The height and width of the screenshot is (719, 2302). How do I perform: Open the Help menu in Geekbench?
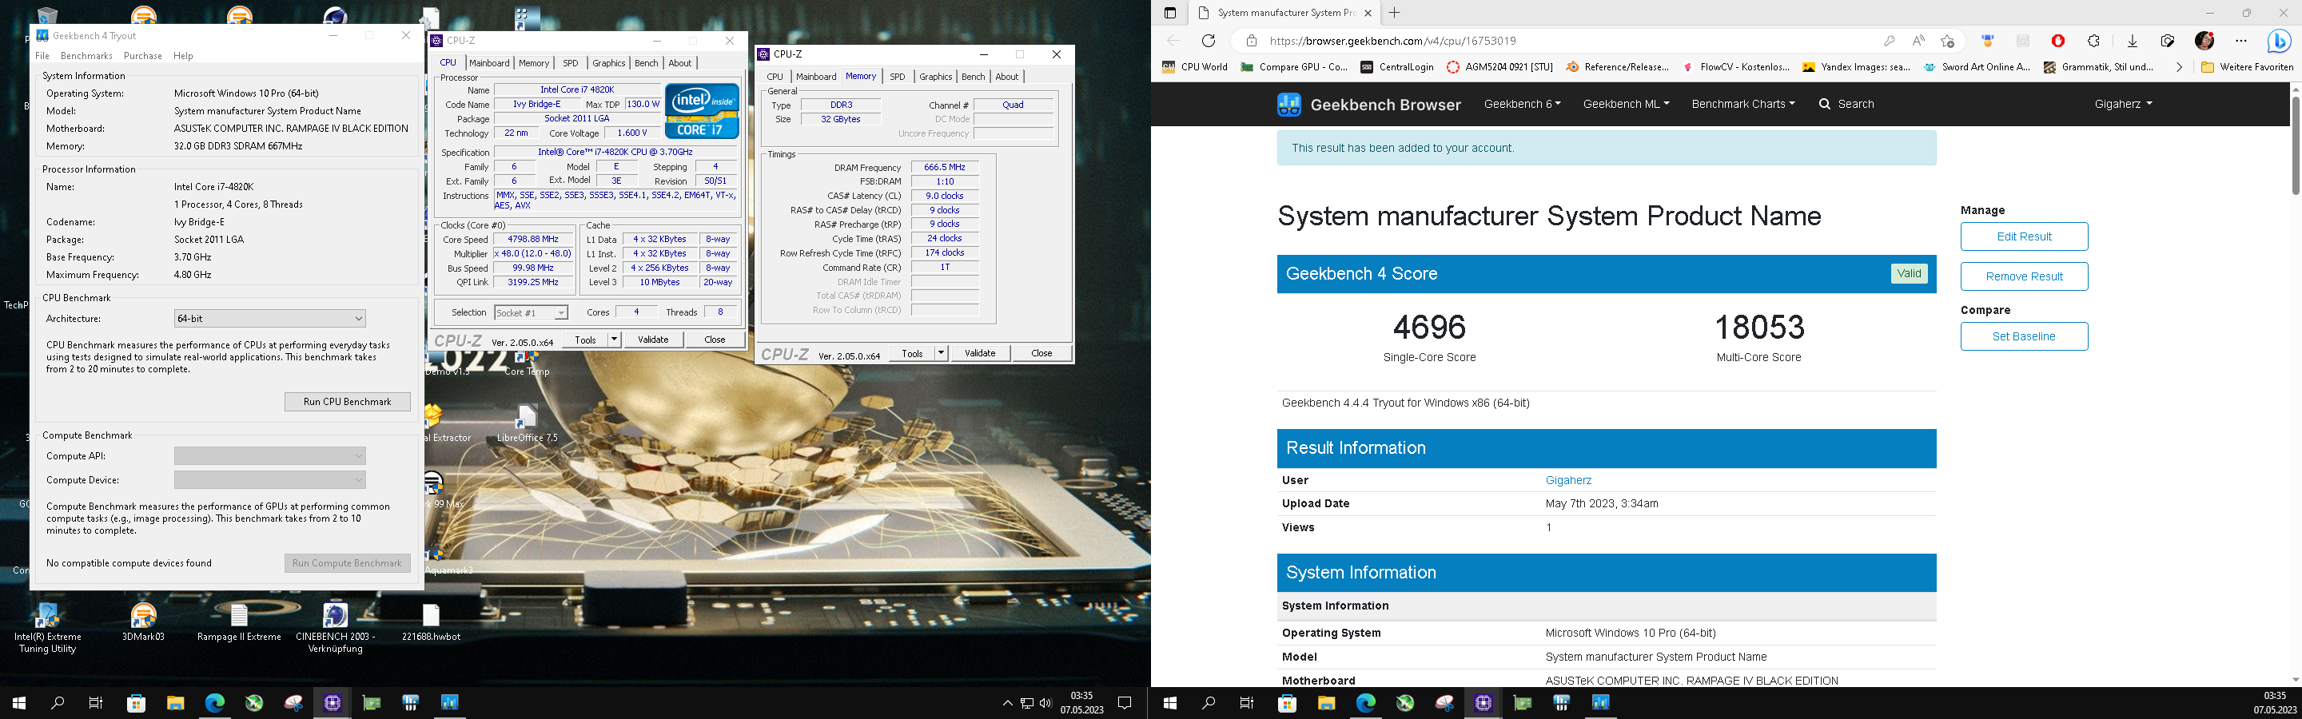pos(183,55)
